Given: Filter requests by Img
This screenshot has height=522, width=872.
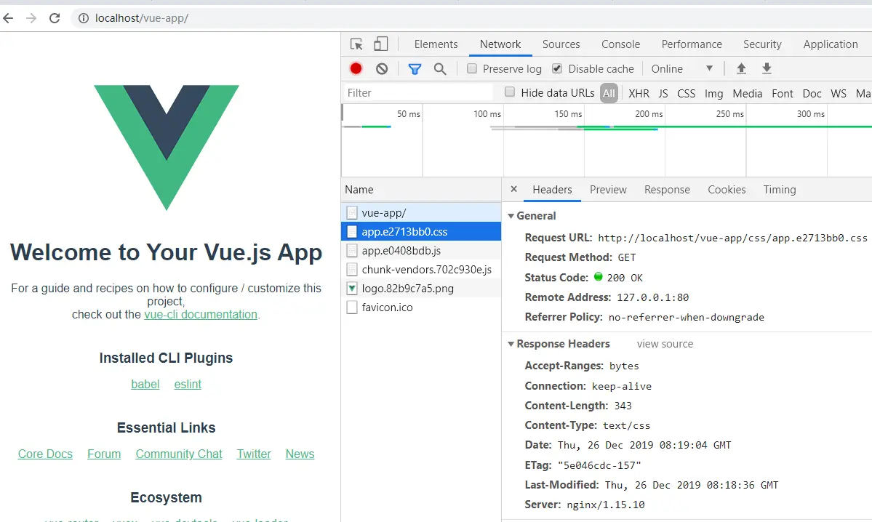Looking at the screenshot, I should tap(713, 93).
